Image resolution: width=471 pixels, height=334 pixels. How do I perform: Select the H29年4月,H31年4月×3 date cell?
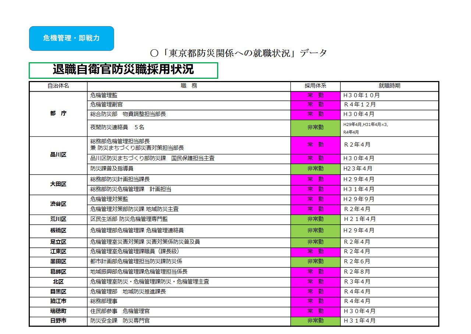(x=390, y=128)
